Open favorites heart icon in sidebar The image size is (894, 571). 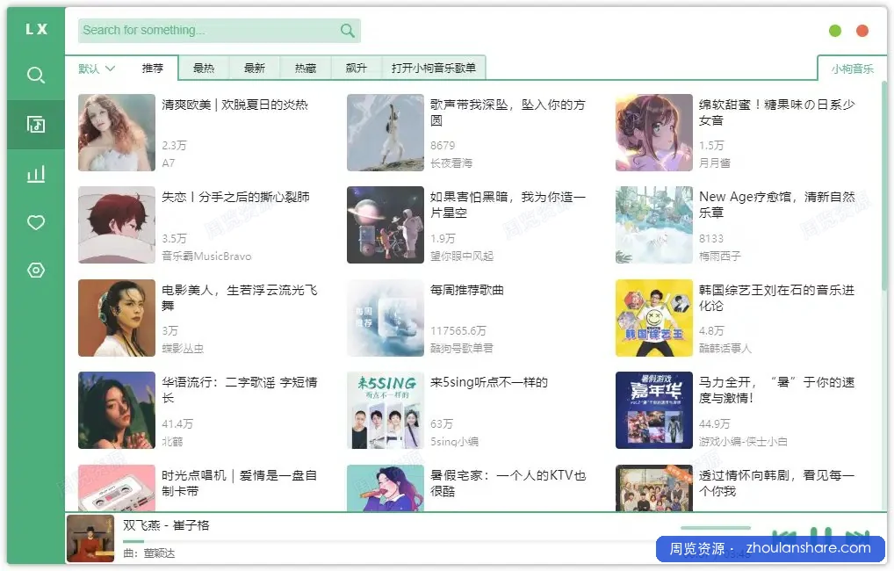click(36, 222)
